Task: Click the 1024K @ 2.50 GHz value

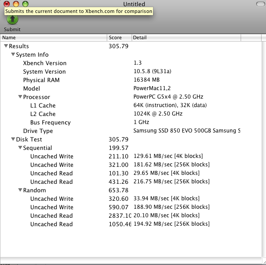Action: tap(158, 114)
